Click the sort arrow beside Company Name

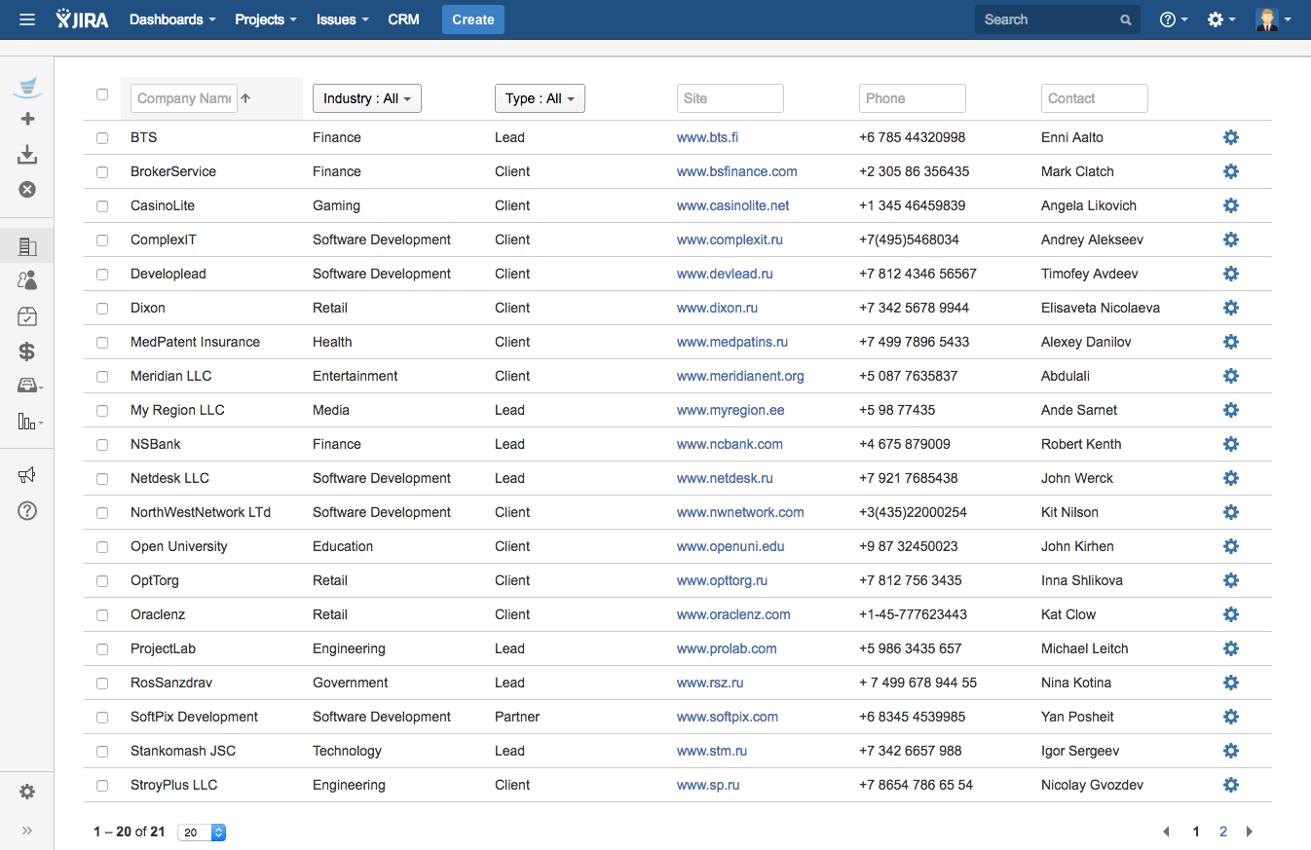click(245, 98)
